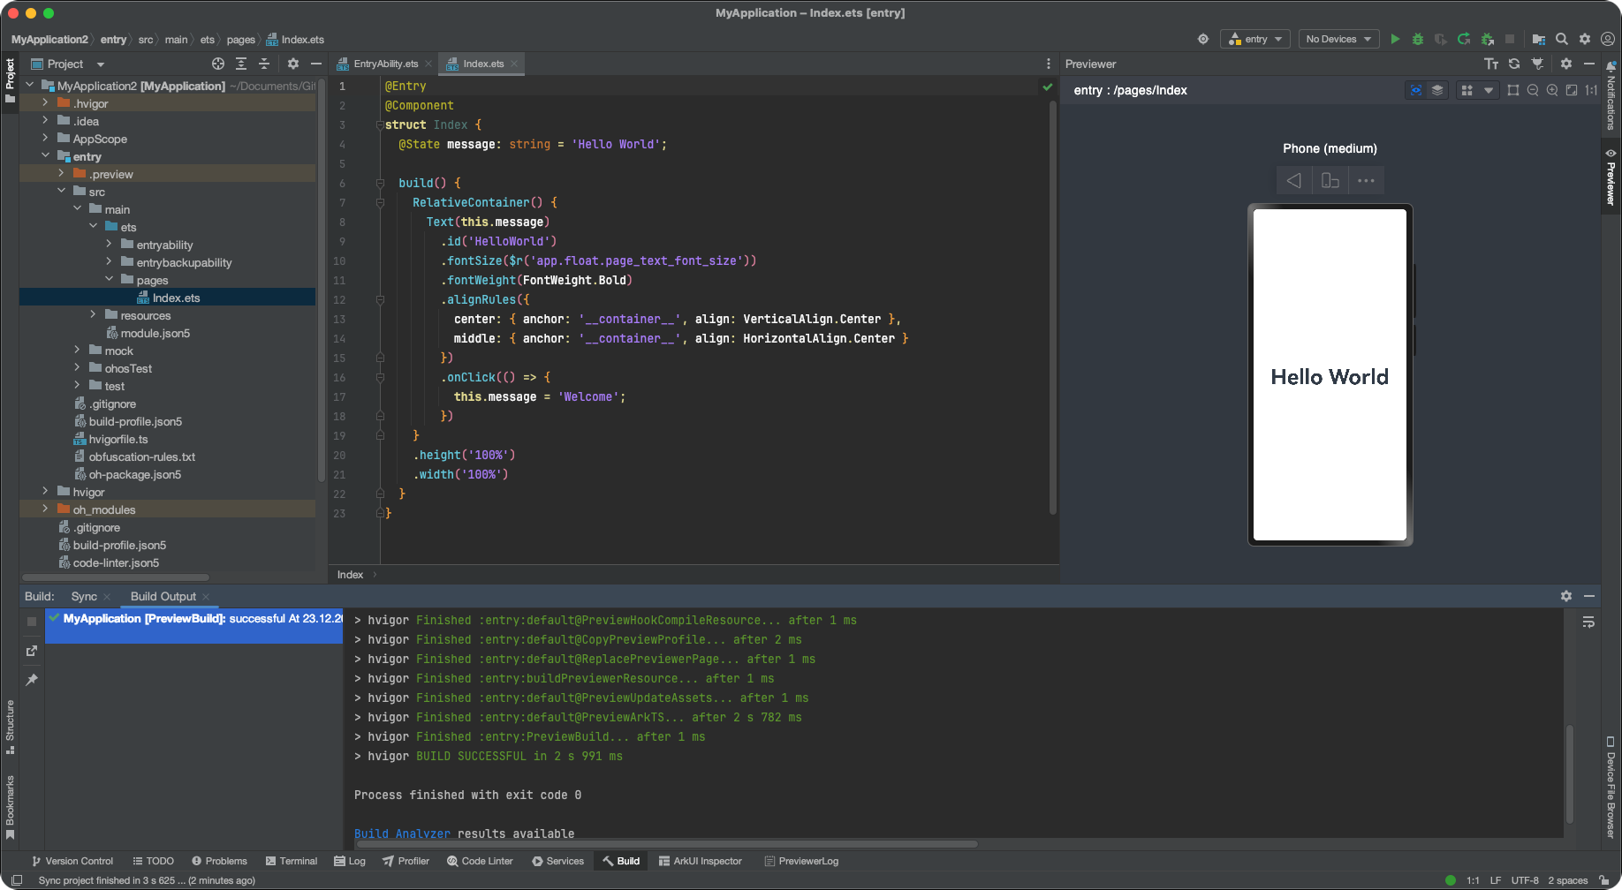Image resolution: width=1622 pixels, height=890 pixels.
Task: Click the UTF-8 encoding in status bar
Action: [1525, 880]
